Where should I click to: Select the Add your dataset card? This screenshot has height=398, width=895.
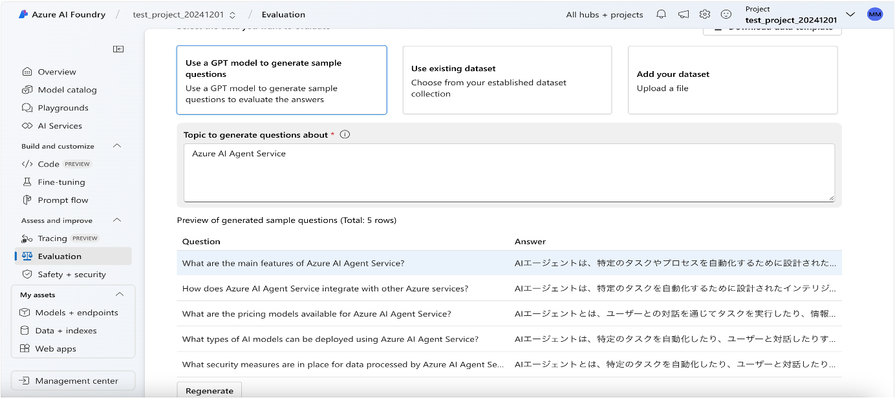(x=732, y=80)
